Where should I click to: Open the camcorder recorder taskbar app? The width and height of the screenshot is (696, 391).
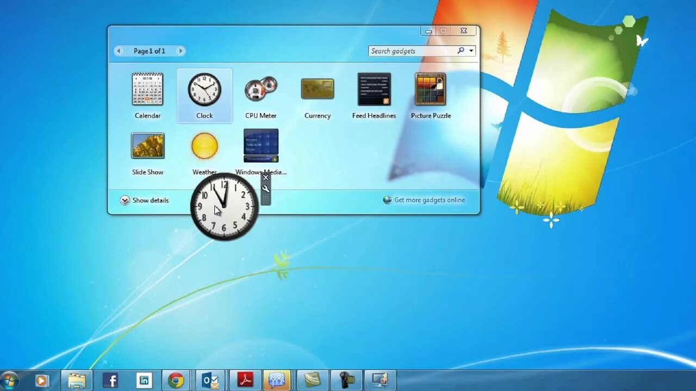click(x=346, y=381)
